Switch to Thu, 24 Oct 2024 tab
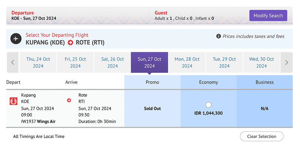Viewport: 300px width, 150px height. coord(38,62)
